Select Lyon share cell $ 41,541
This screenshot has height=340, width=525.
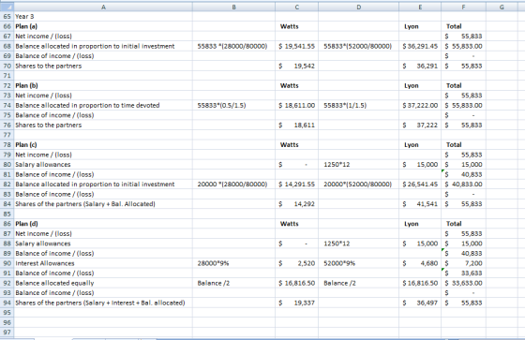pyautogui.click(x=420, y=204)
